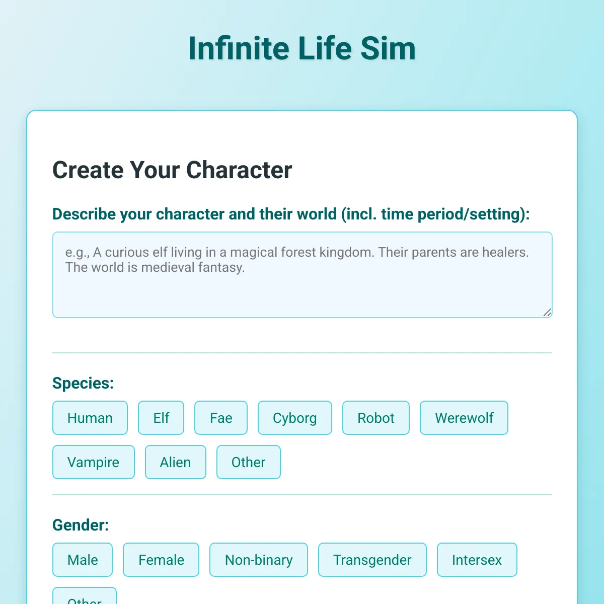The height and width of the screenshot is (604, 604).
Task: Grab the textarea resize handle corner
Action: [547, 313]
